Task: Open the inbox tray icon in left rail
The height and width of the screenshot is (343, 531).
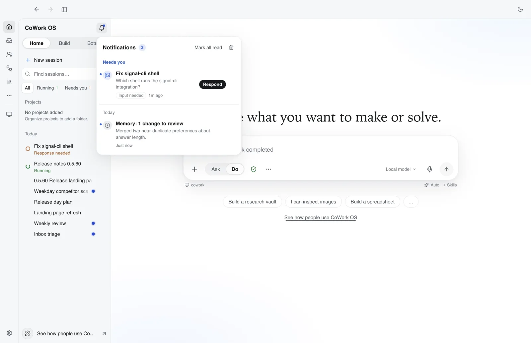Action: pyautogui.click(x=9, y=40)
